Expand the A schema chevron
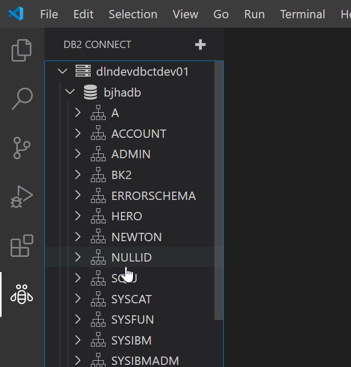351x367 pixels. coord(78,113)
